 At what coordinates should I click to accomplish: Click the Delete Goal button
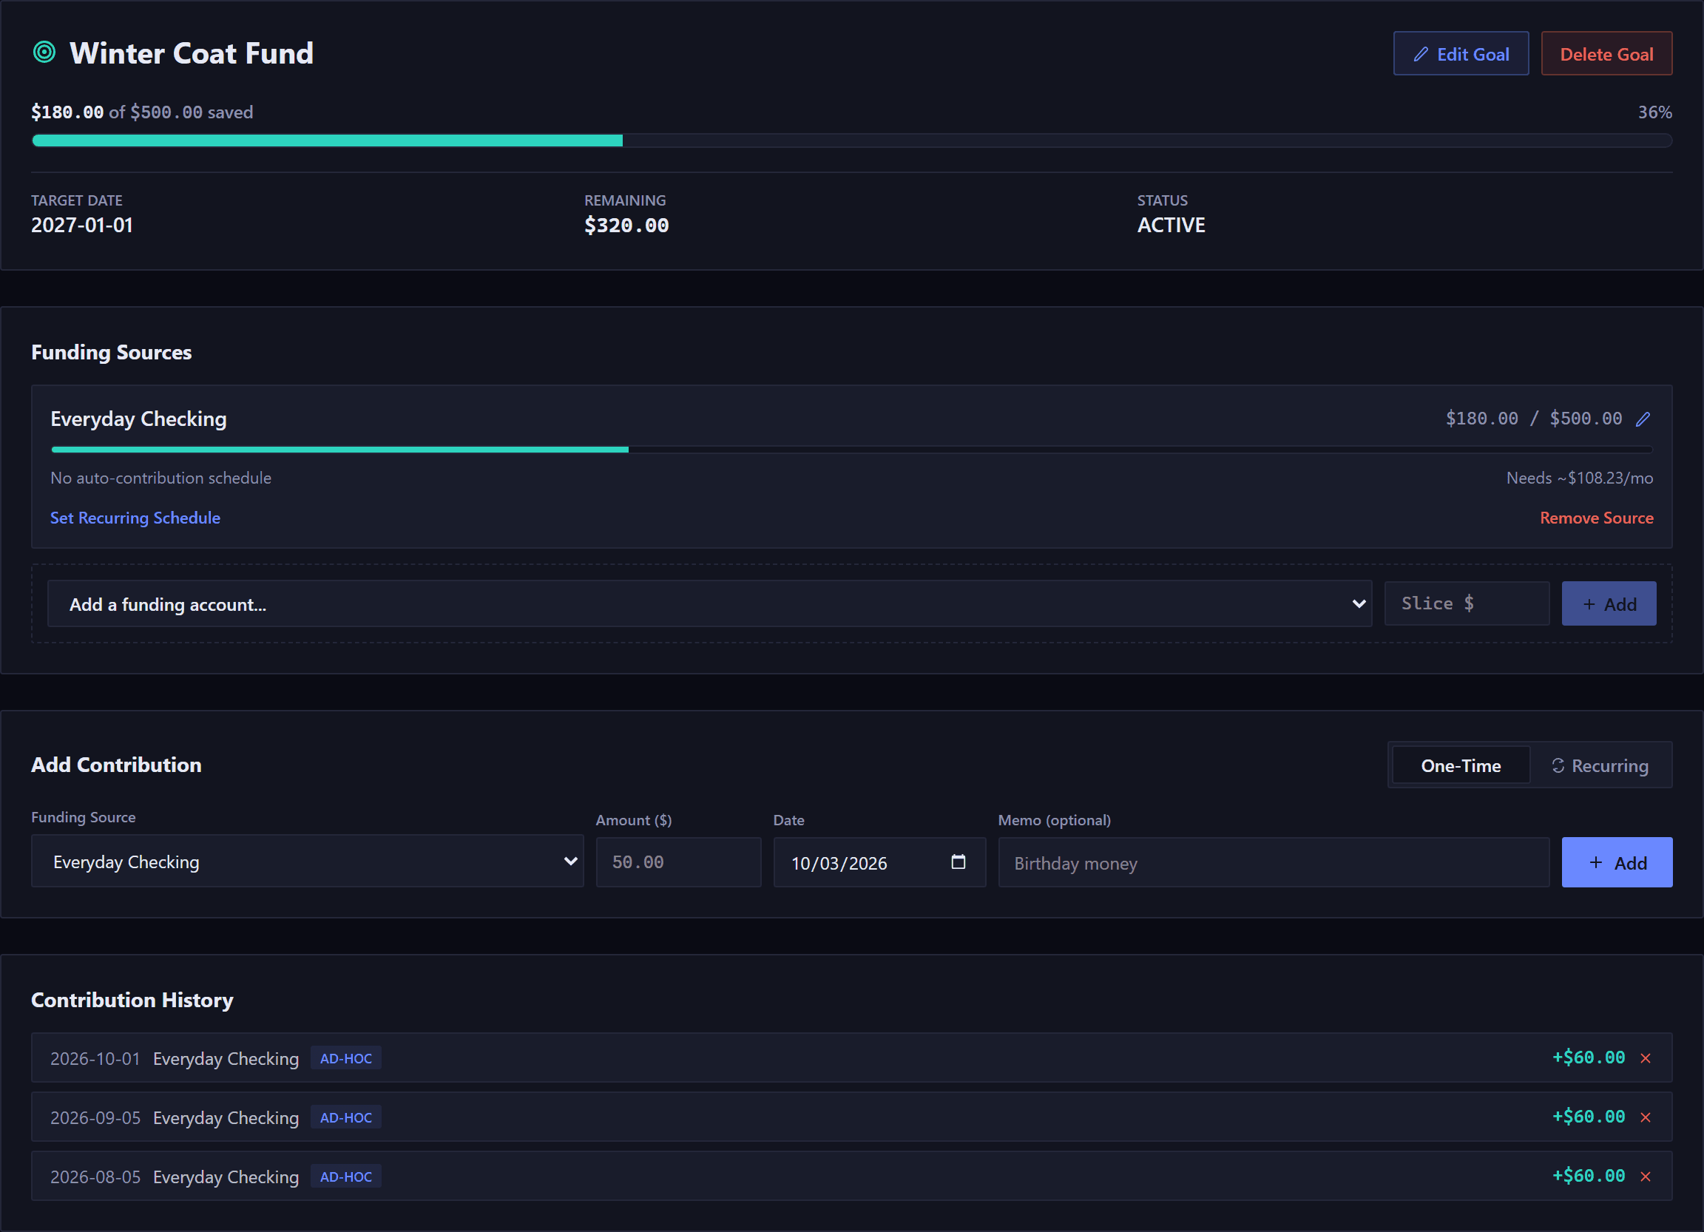(x=1606, y=53)
